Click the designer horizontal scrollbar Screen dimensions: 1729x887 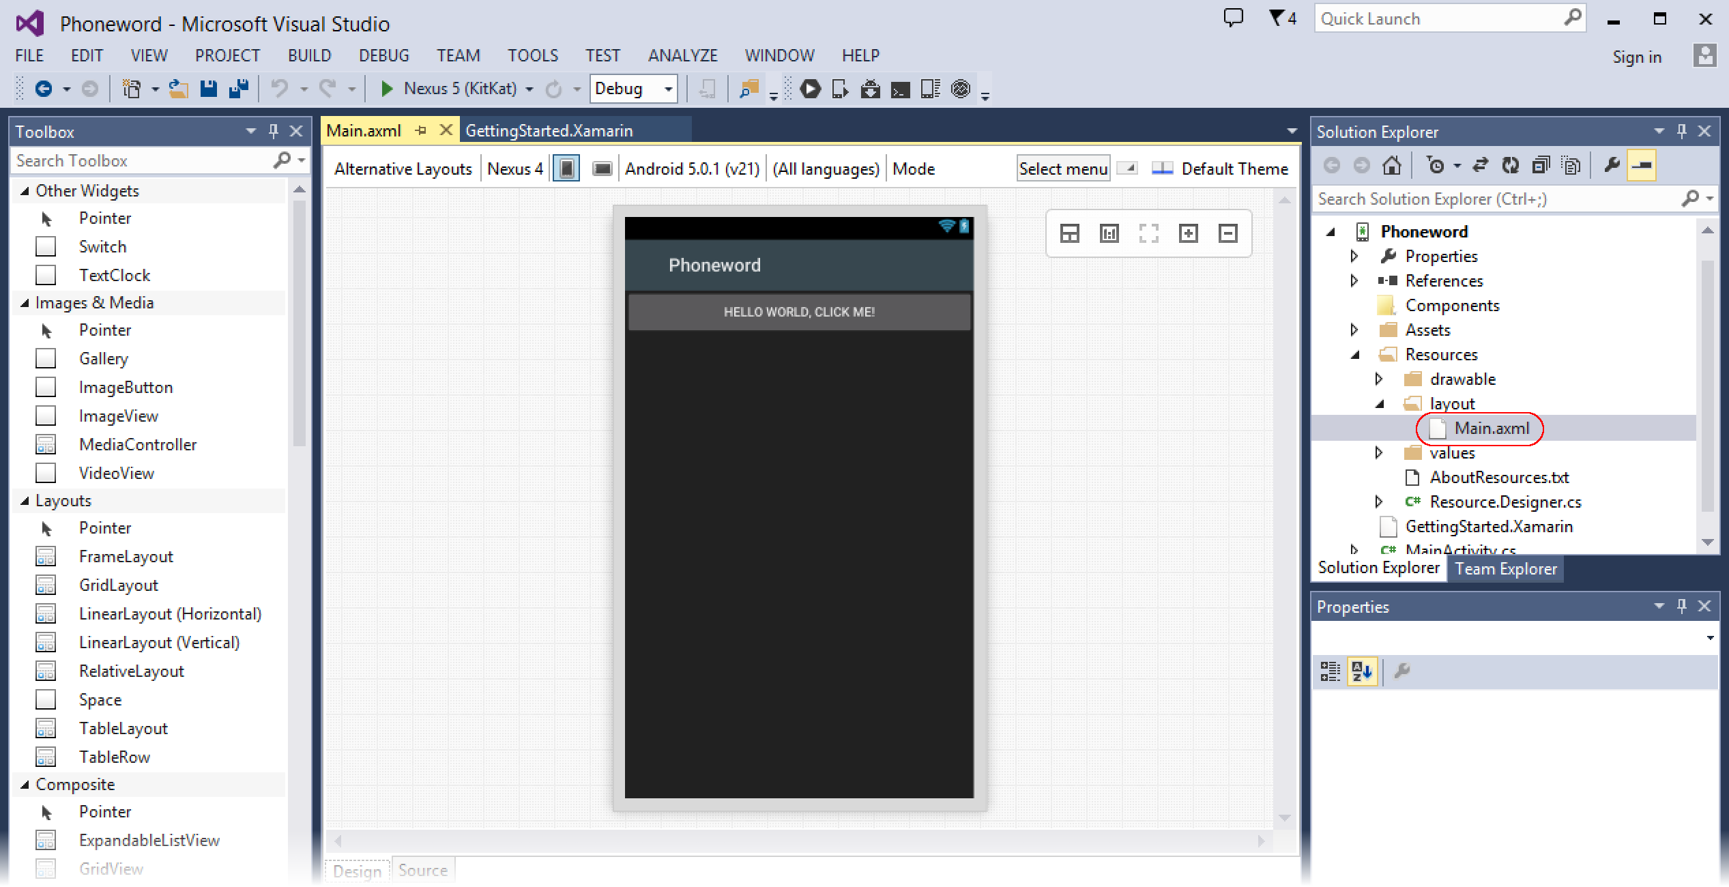[798, 841]
